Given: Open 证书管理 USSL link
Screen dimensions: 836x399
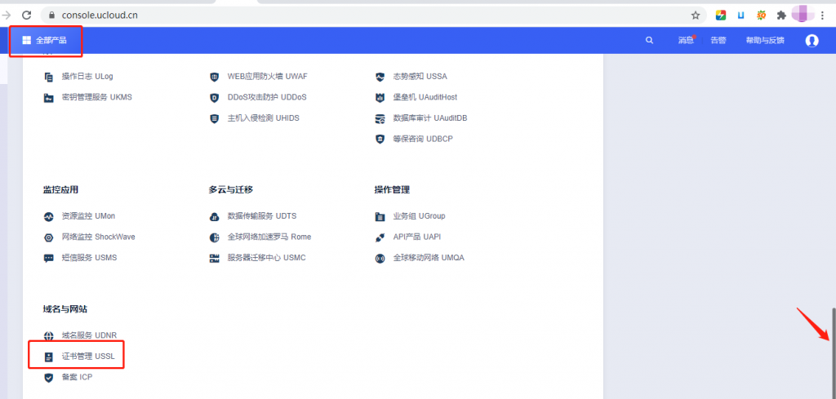Looking at the screenshot, I should (88, 356).
